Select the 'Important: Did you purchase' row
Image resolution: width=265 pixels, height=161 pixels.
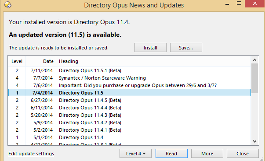(130, 85)
